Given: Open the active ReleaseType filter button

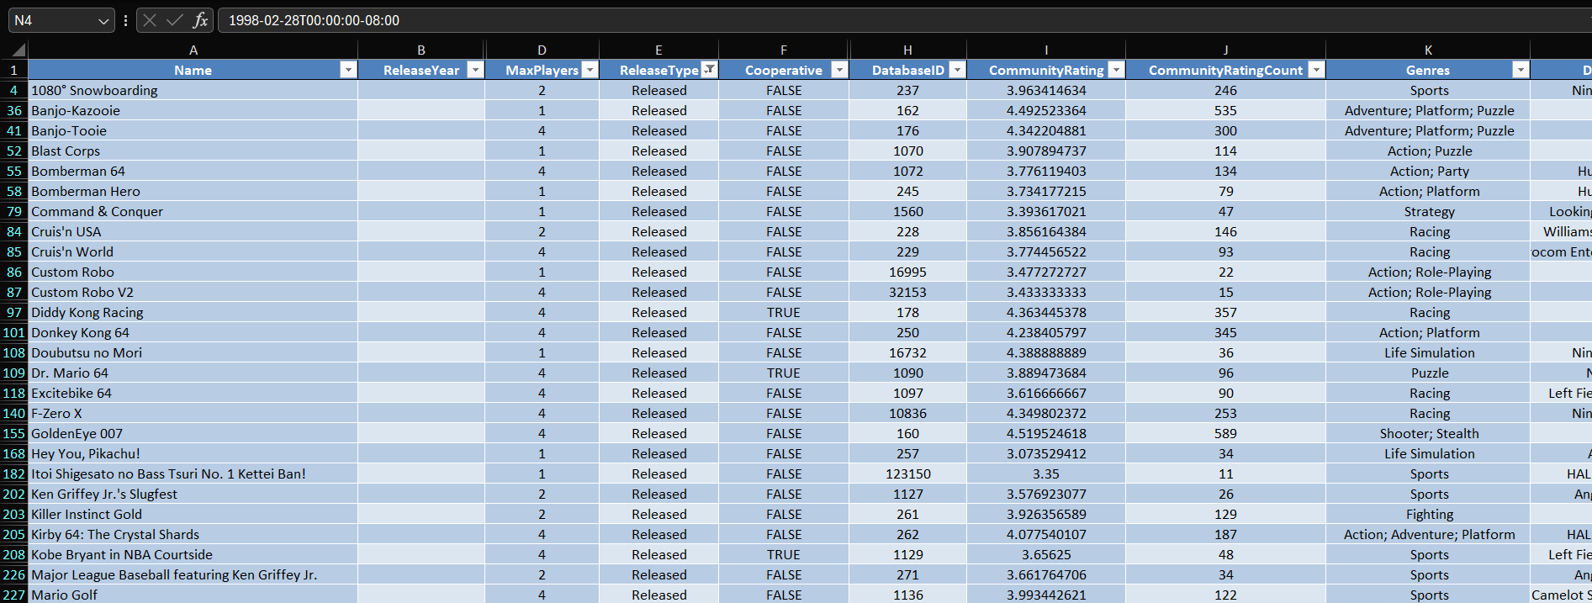Looking at the screenshot, I should tap(709, 70).
